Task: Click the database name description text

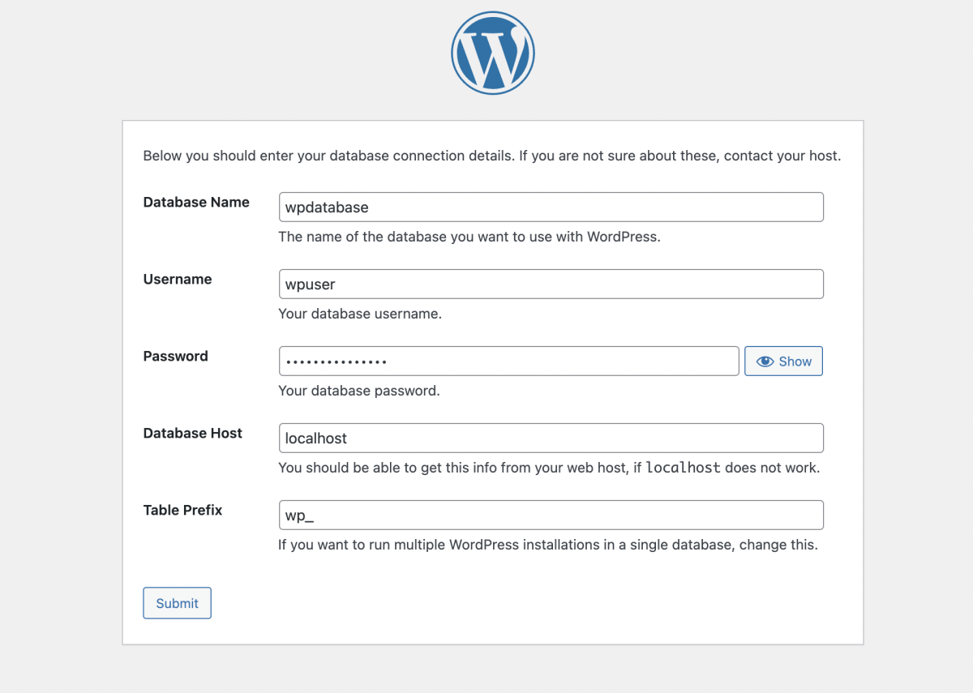Action: [469, 237]
